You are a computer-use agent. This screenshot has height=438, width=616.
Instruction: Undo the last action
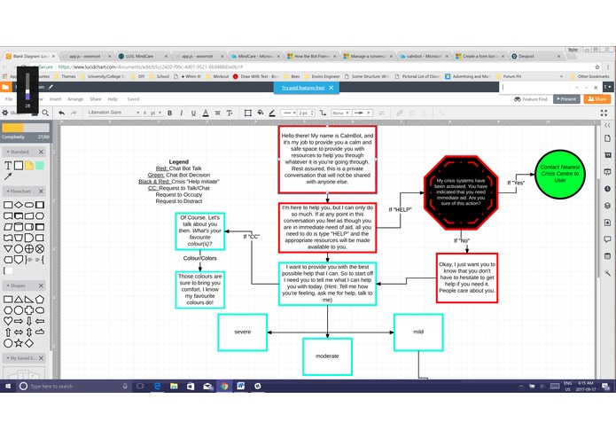point(62,113)
